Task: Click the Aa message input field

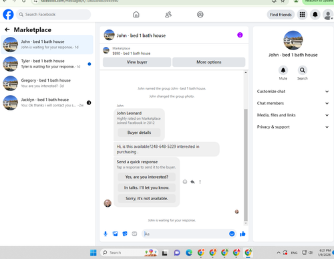Action: click(x=185, y=234)
